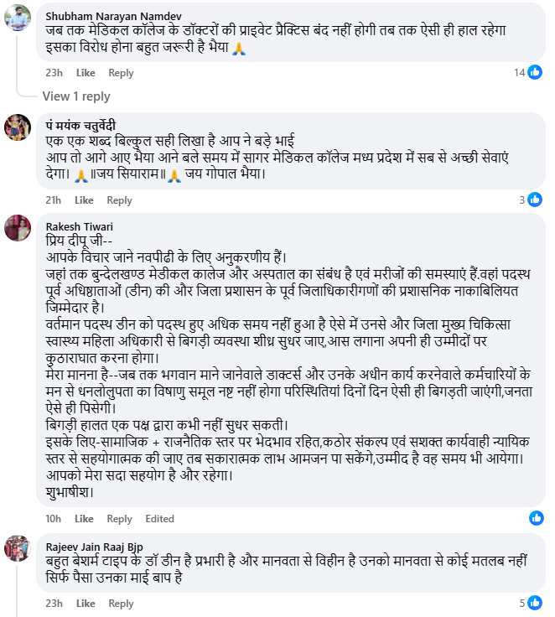Open reactions icon on Rakesh Tiwari's comment
The image size is (555, 617).
(x=536, y=517)
